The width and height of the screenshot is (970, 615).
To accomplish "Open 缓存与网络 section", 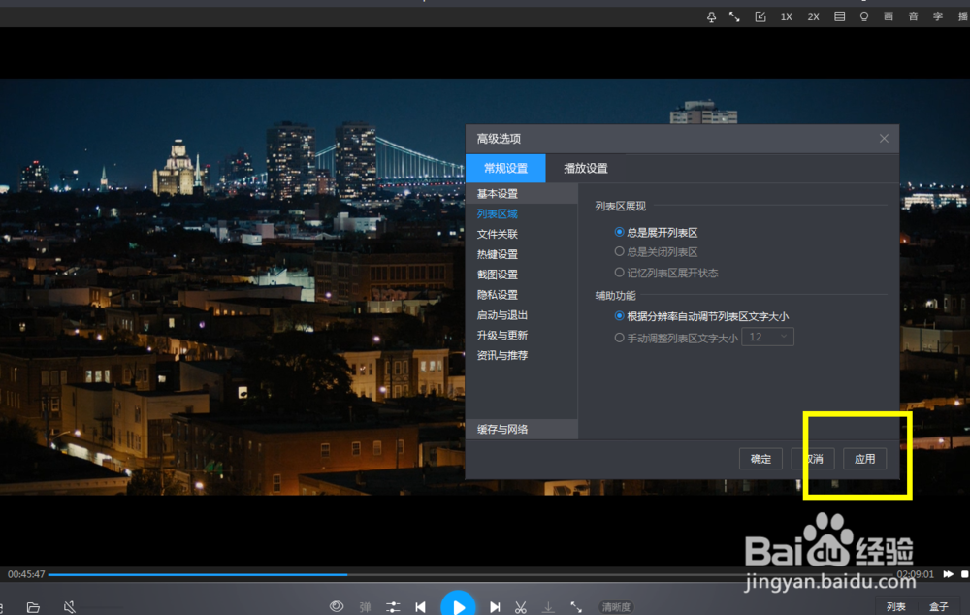I will click(x=522, y=430).
